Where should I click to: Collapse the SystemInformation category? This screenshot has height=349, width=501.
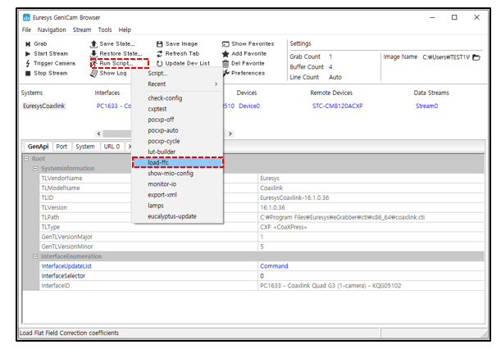point(34,169)
